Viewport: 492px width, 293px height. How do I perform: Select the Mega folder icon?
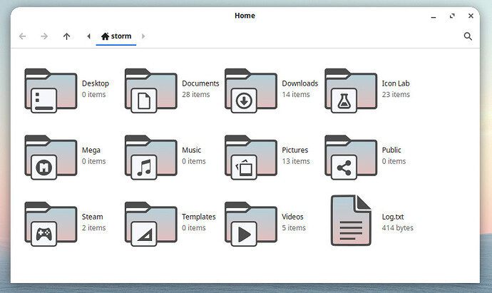[51, 156]
